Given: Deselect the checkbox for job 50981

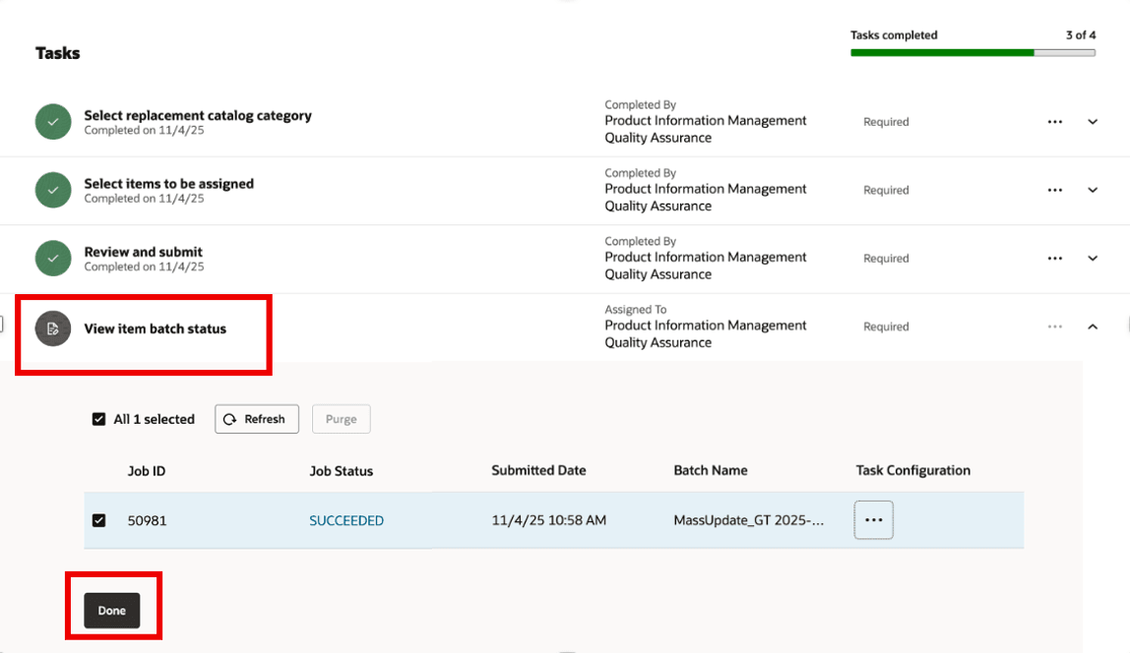Looking at the screenshot, I should click(98, 519).
